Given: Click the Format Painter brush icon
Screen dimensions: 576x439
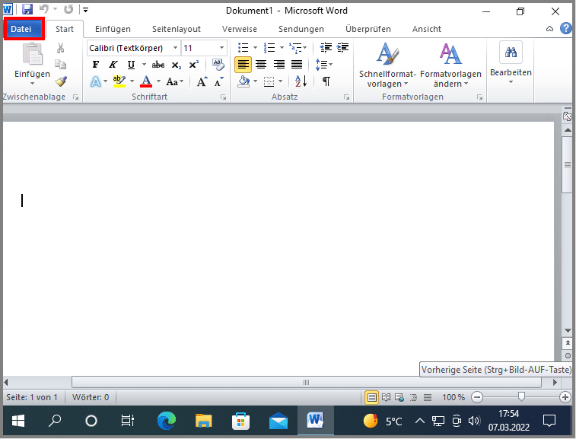Looking at the screenshot, I should tap(61, 81).
